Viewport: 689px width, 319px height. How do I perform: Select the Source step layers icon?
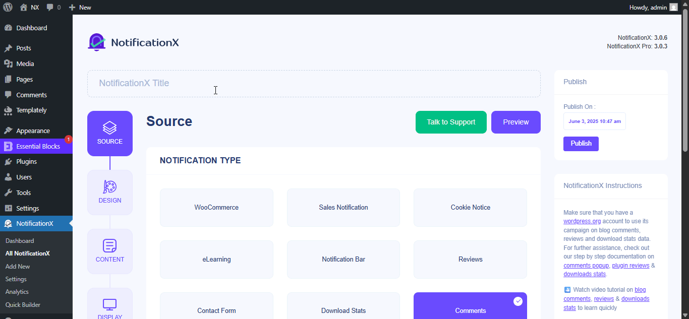click(110, 127)
